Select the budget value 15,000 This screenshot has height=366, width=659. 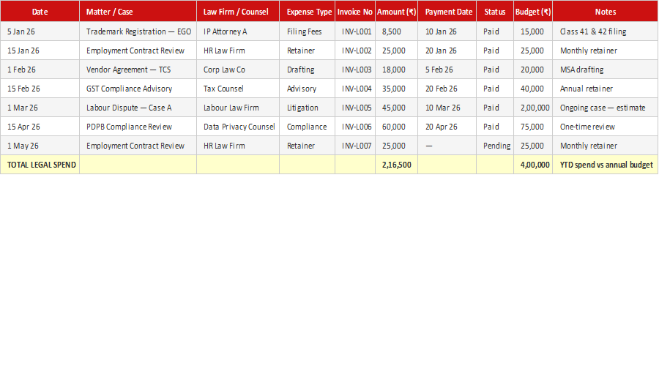pyautogui.click(x=533, y=31)
